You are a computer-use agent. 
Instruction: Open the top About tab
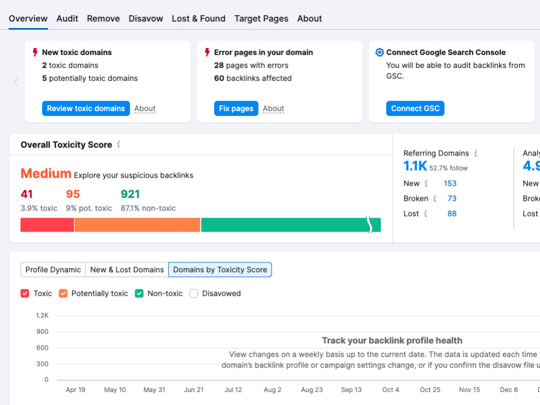[x=309, y=18]
